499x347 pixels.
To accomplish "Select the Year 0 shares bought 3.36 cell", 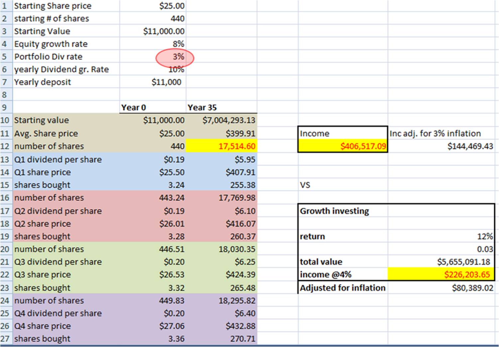I will [153, 339].
